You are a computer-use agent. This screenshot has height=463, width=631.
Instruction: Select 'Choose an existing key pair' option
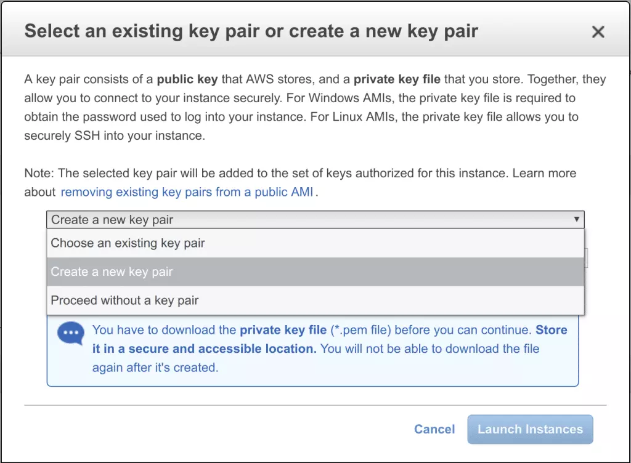[x=129, y=243]
